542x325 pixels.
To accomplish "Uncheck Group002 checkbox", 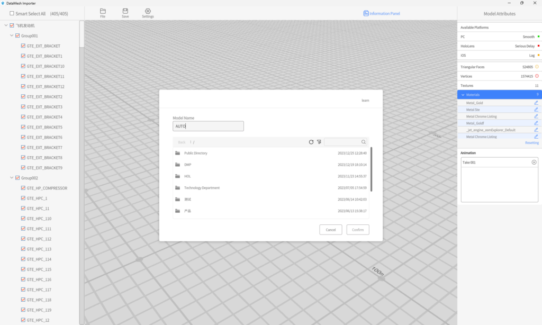I will [x=17, y=178].
